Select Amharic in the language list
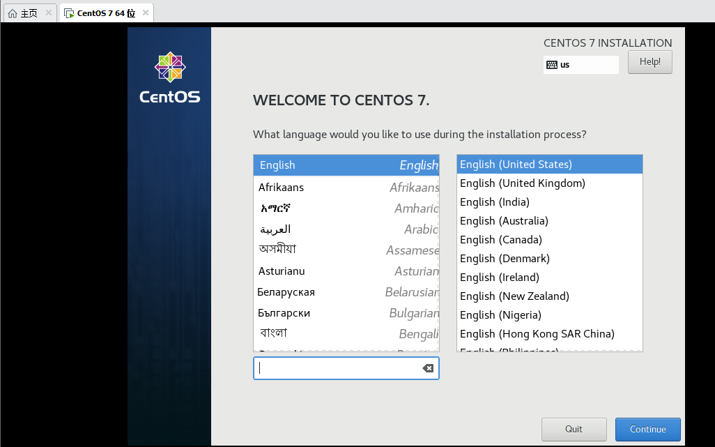 (346, 208)
